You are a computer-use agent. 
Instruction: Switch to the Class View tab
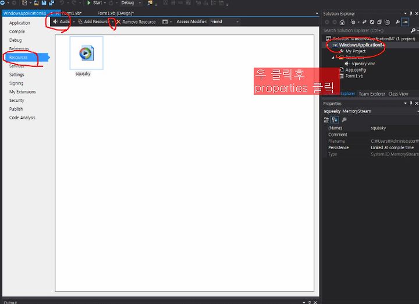click(x=398, y=94)
